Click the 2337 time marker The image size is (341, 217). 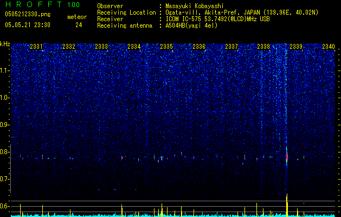[x=231, y=46]
